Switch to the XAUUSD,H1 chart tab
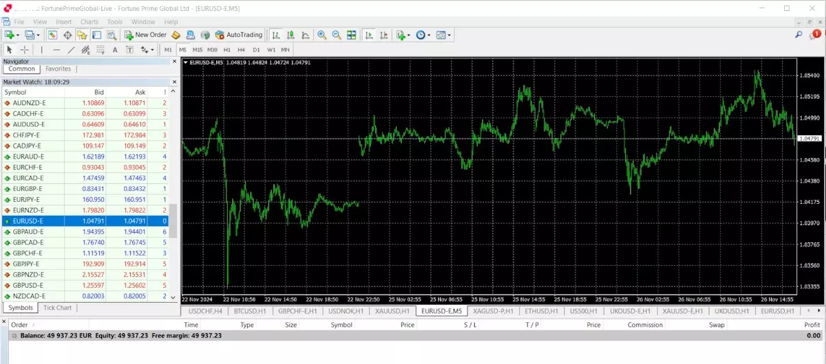 point(392,311)
